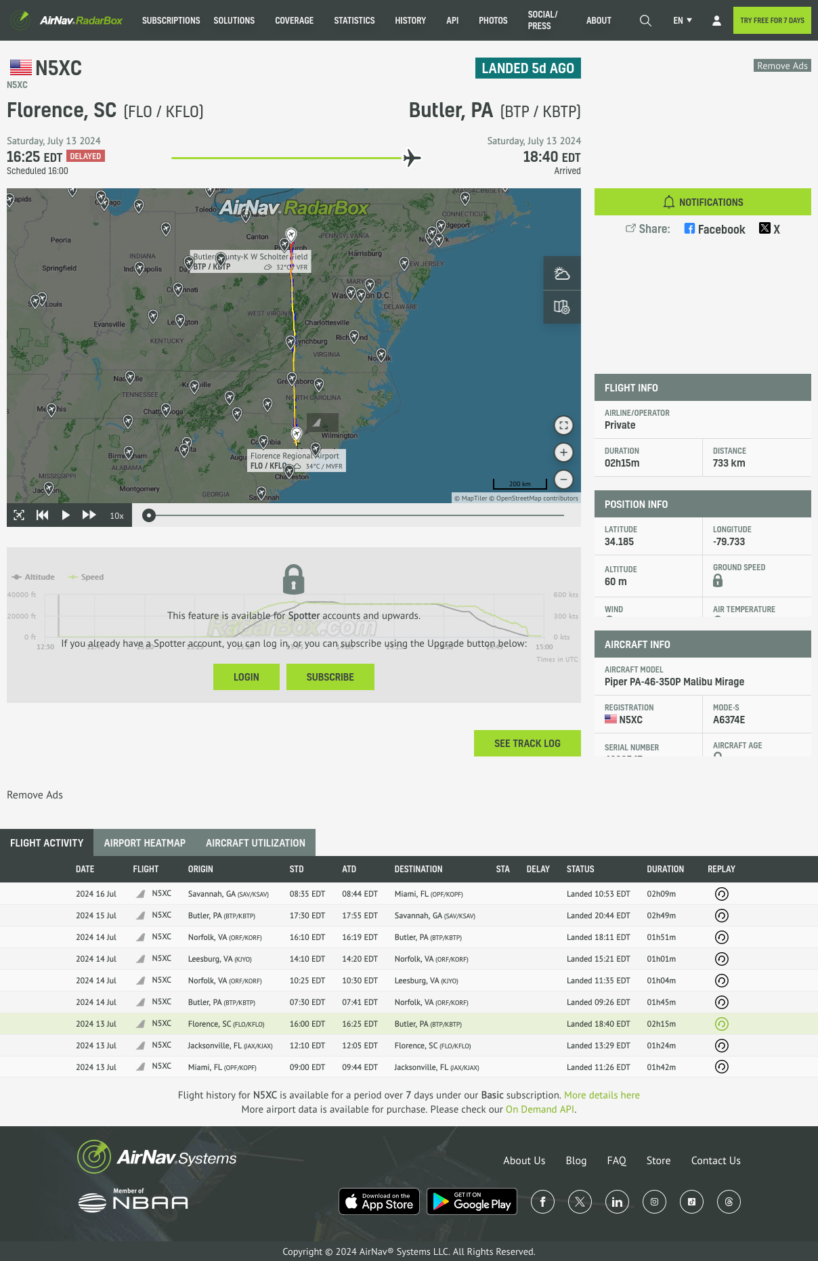Screen dimensions: 818x1261
Task: Open the user account icon
Action: tap(716, 20)
